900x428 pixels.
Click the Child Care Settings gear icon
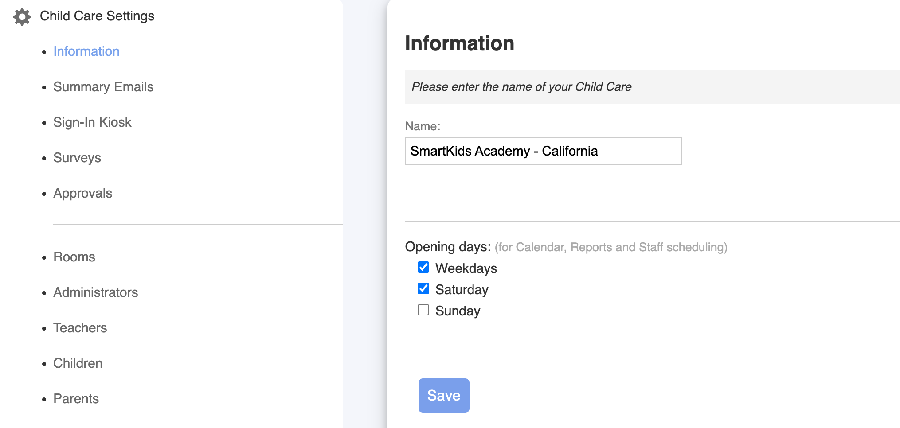tap(22, 17)
